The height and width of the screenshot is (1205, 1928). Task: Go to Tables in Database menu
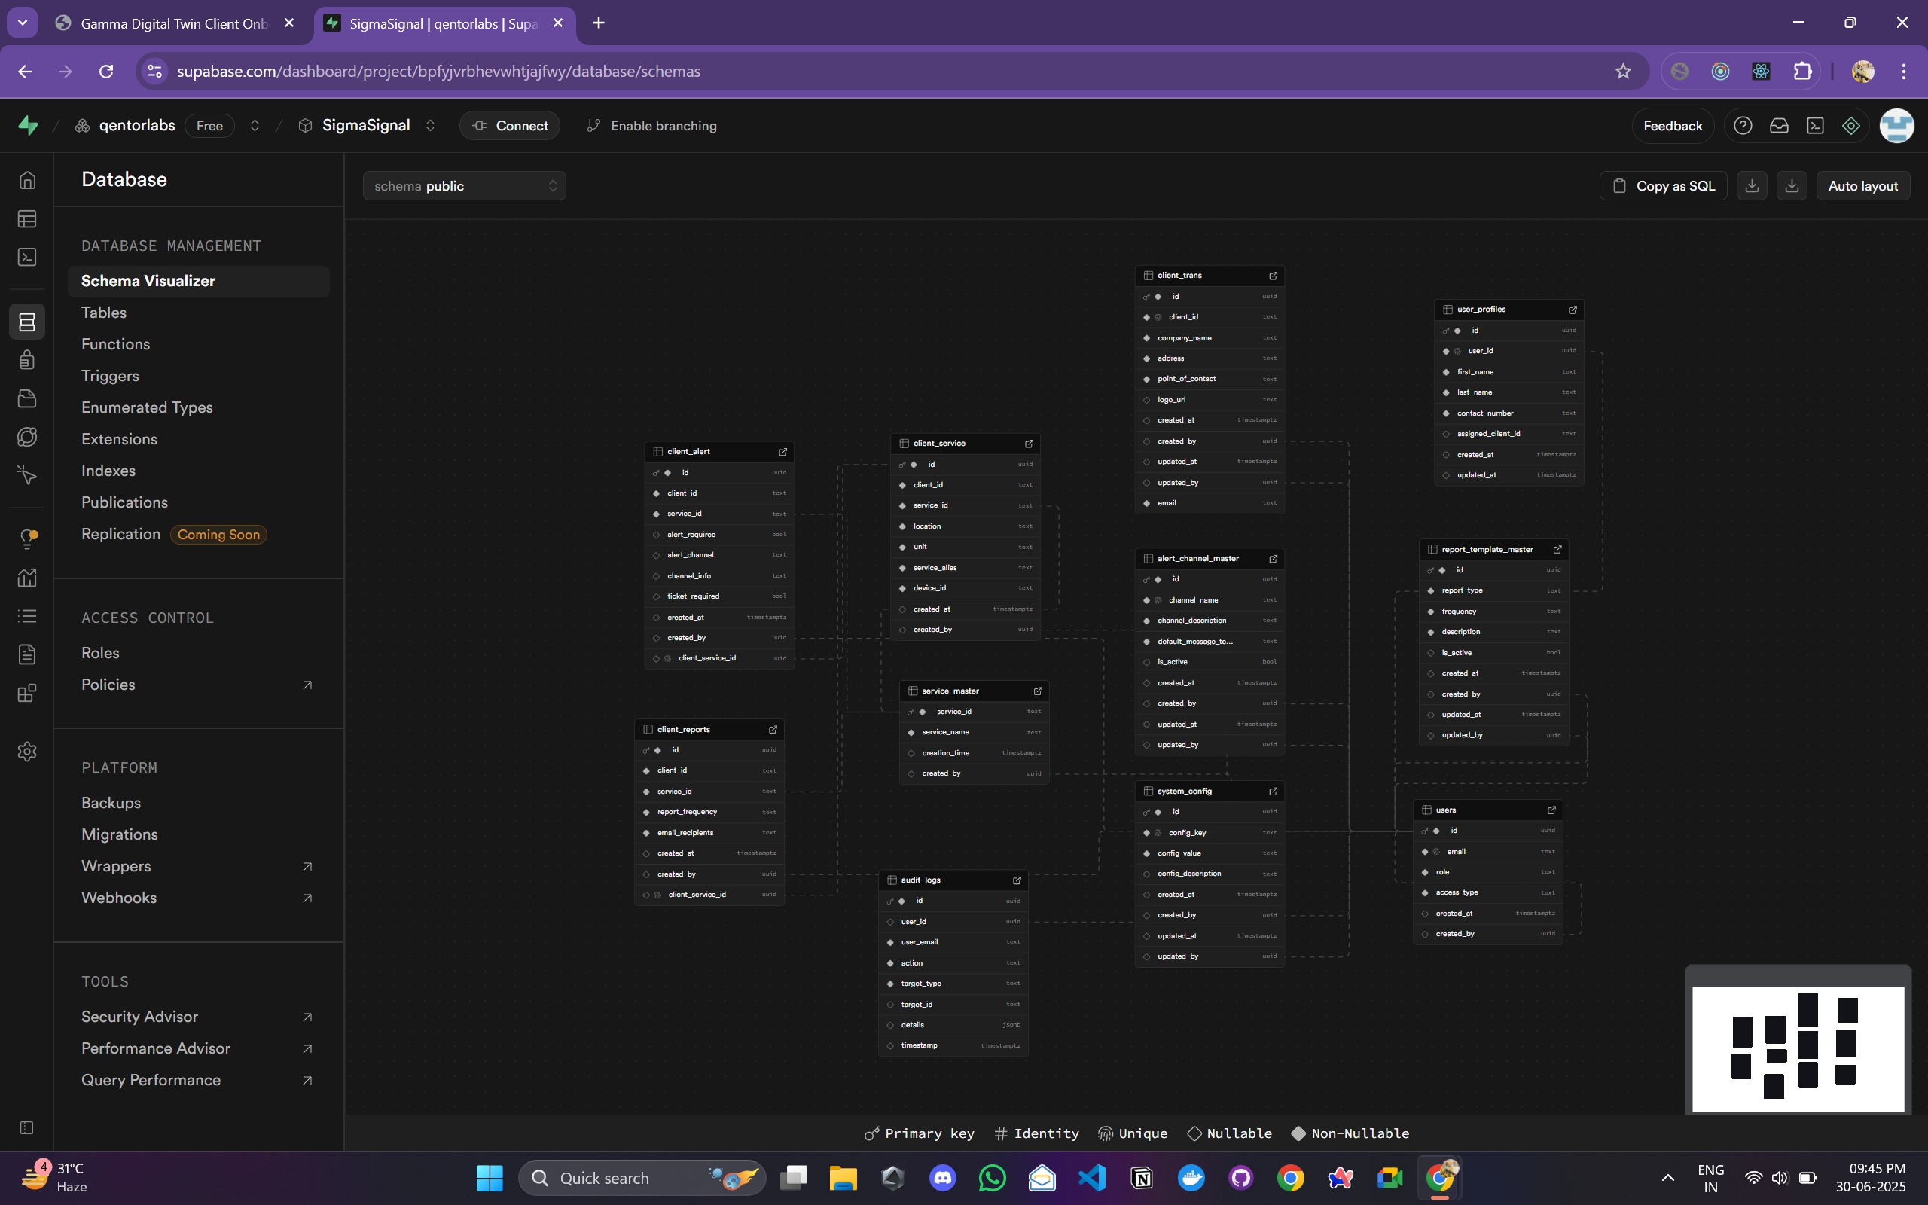pos(104,313)
